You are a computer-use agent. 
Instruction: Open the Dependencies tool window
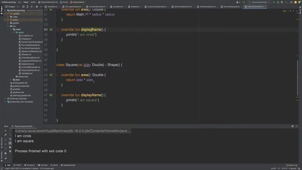pyautogui.click(x=68, y=165)
